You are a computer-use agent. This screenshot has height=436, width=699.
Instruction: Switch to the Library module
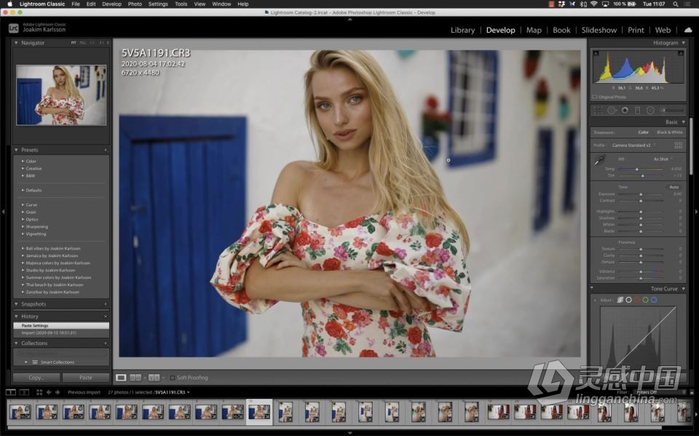(463, 30)
